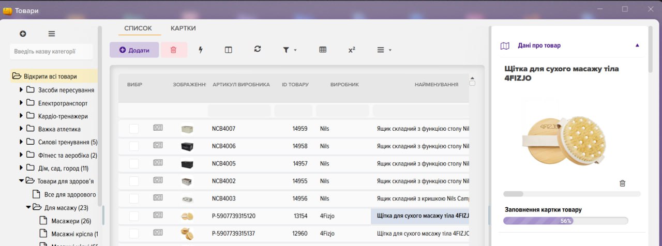Expand Засоби пересування category
Viewport: 662px width, 246px height.
(x=21, y=90)
